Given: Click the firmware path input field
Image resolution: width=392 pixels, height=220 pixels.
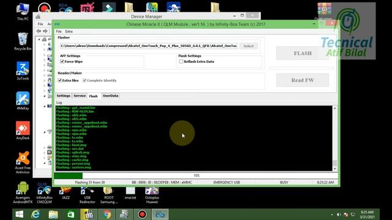Looking at the screenshot, I should [x=149, y=46].
